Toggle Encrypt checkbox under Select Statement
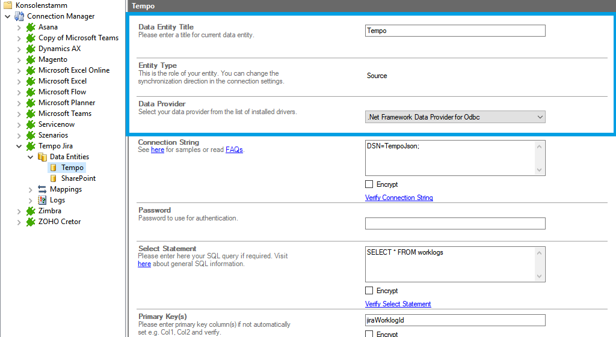The height and width of the screenshot is (337, 616). click(369, 291)
